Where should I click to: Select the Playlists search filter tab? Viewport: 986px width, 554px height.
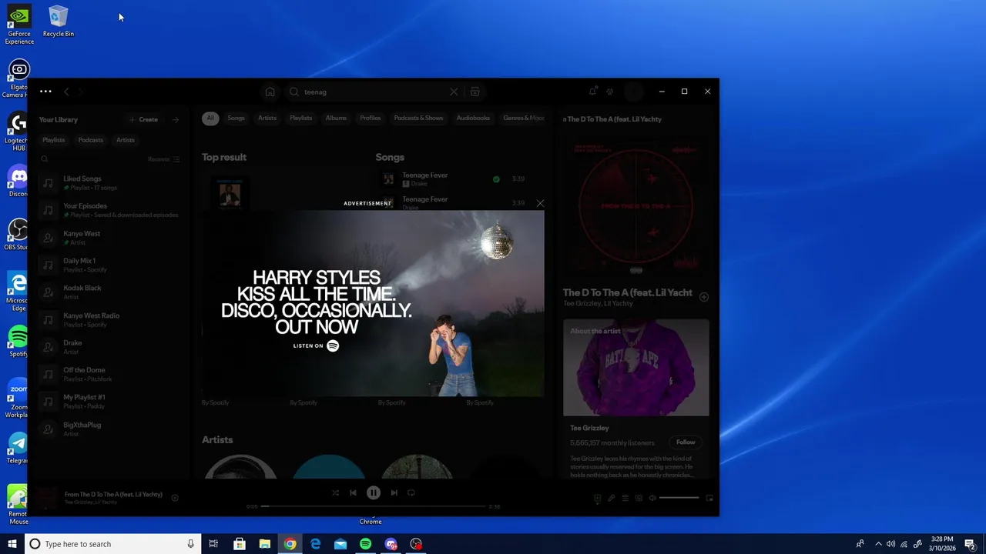pyautogui.click(x=300, y=118)
